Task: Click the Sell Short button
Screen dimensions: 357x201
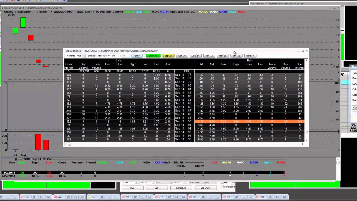Action: (205, 188)
